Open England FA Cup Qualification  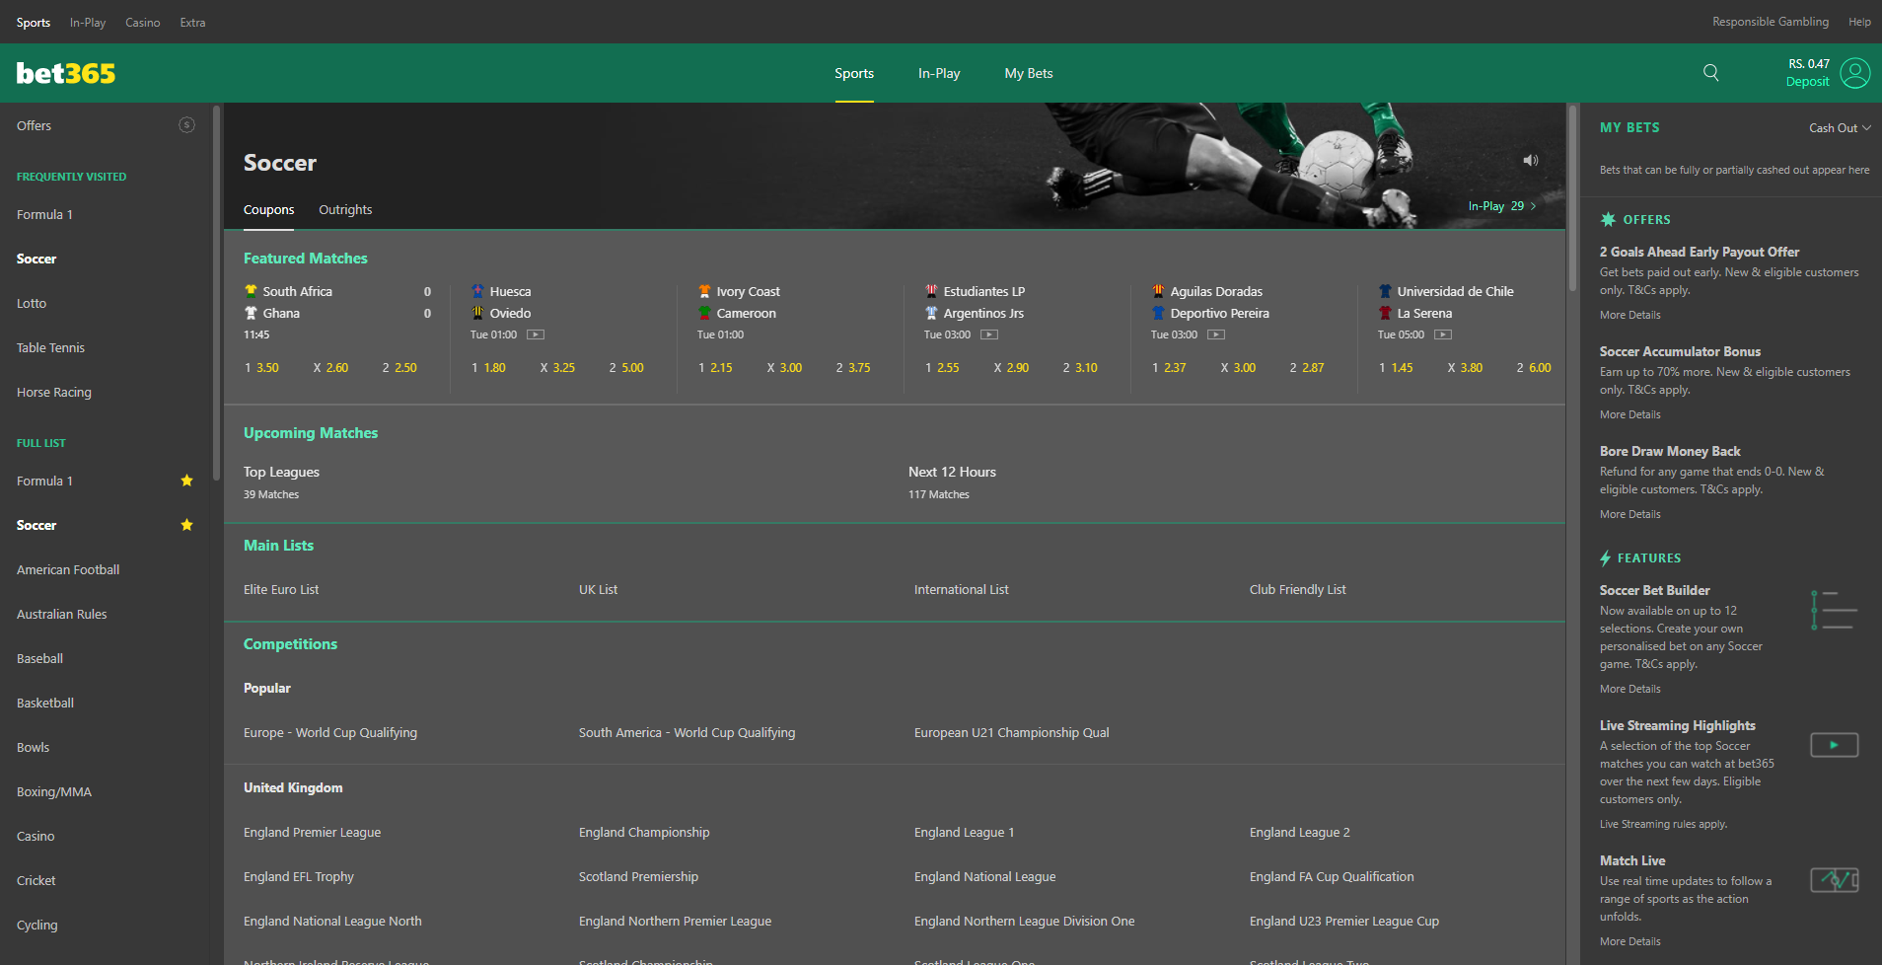(x=1332, y=876)
